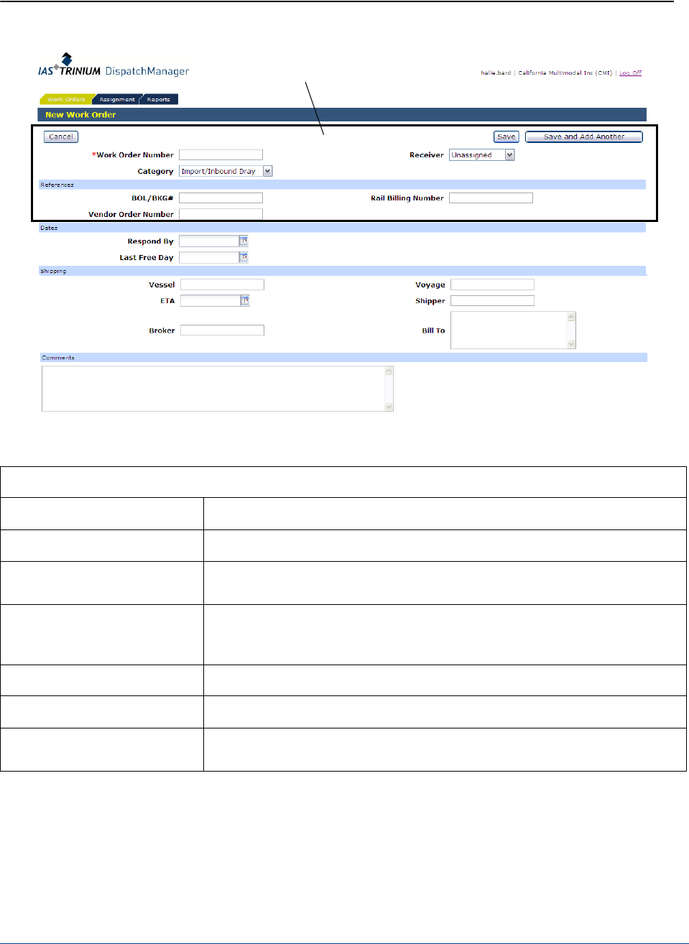Image resolution: width=689 pixels, height=944 pixels.
Task: Open the ETA calendar picker
Action: [245, 301]
